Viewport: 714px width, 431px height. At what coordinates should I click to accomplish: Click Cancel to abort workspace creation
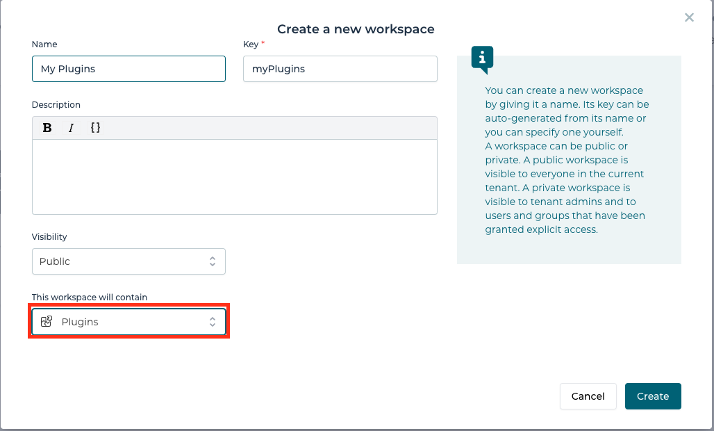tap(588, 396)
